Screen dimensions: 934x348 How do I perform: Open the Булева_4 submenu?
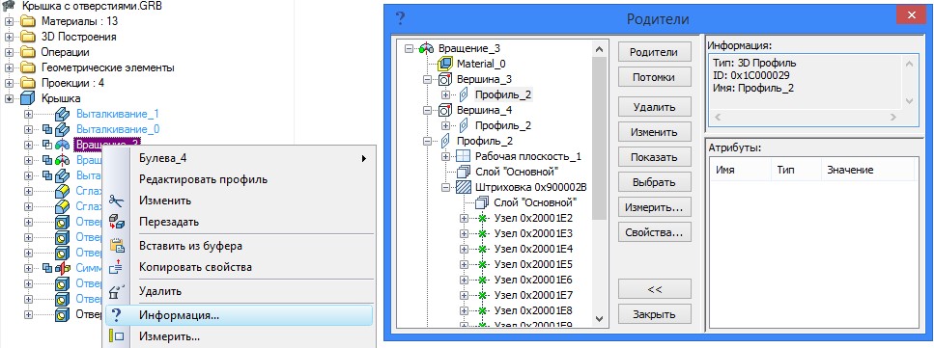point(239,158)
